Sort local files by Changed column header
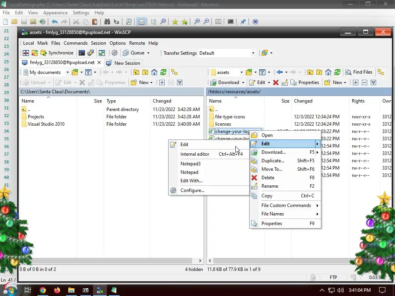Screen dimensions: 395x296 click(x=176, y=101)
